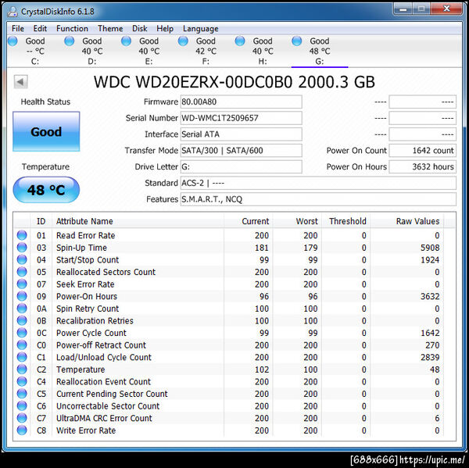The width and height of the screenshot is (469, 468).
Task: Open the Language menu
Action: tap(200, 28)
